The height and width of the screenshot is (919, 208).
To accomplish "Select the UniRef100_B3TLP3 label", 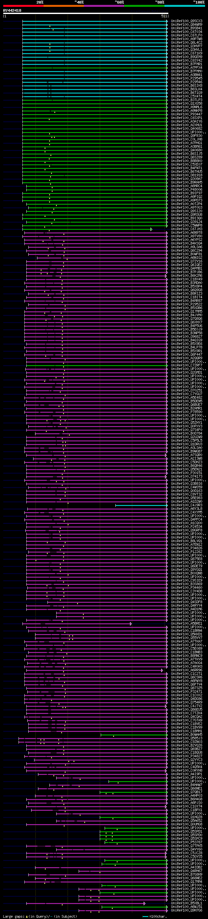I will pyautogui.click(x=187, y=100).
